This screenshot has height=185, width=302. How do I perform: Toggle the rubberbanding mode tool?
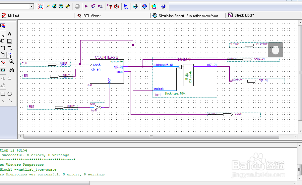click(10, 55)
